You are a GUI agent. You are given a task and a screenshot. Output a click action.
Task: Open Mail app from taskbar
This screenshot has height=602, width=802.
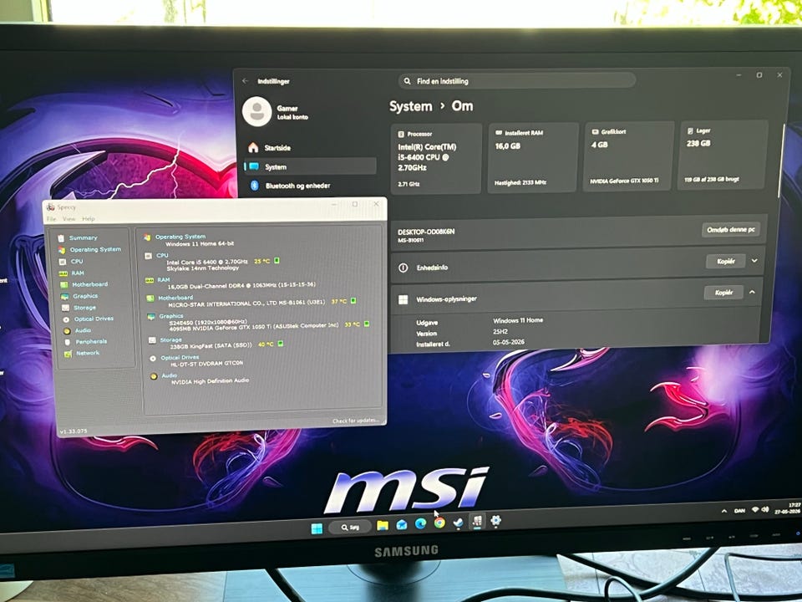(402, 525)
